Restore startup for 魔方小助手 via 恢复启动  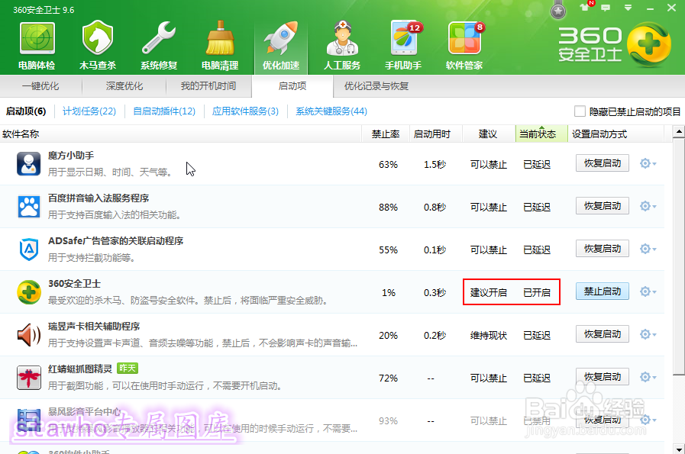pos(602,163)
